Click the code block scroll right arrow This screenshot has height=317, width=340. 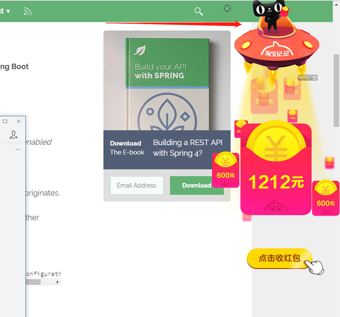(58, 282)
